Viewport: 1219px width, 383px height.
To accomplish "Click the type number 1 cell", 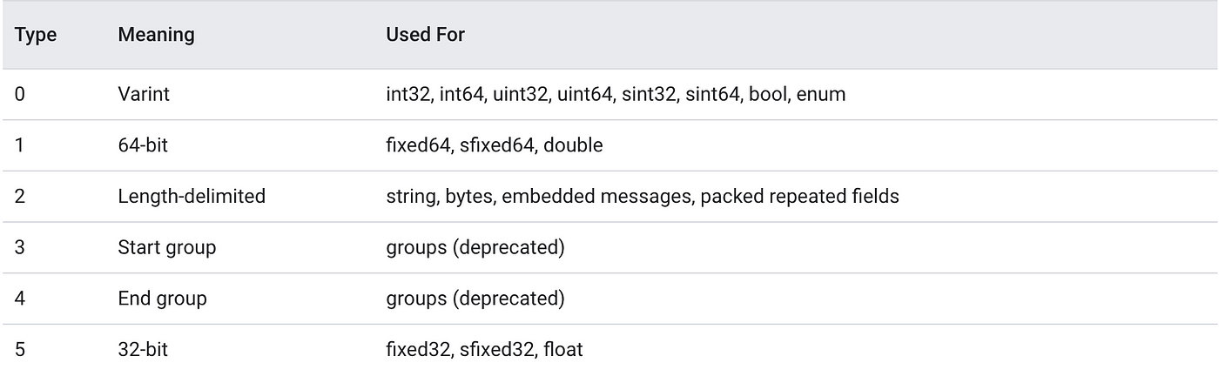I will coord(20,145).
